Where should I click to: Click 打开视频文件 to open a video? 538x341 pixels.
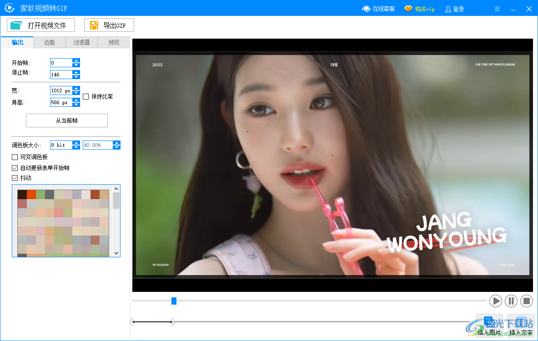41,25
